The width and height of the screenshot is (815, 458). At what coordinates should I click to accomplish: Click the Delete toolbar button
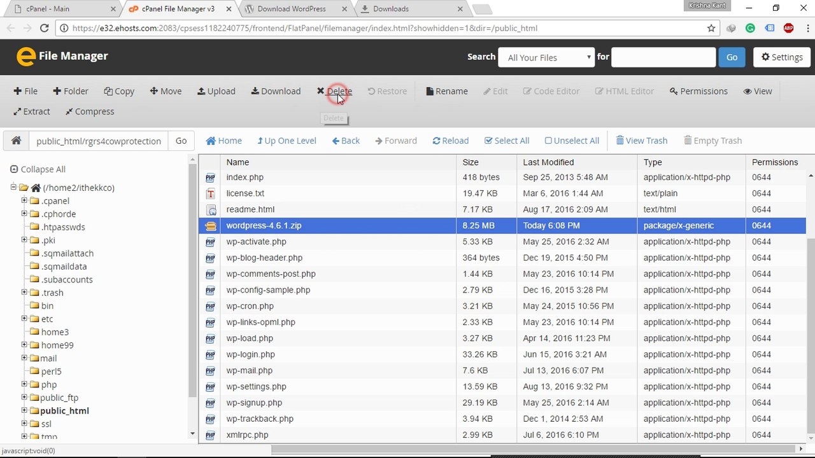pyautogui.click(x=334, y=91)
